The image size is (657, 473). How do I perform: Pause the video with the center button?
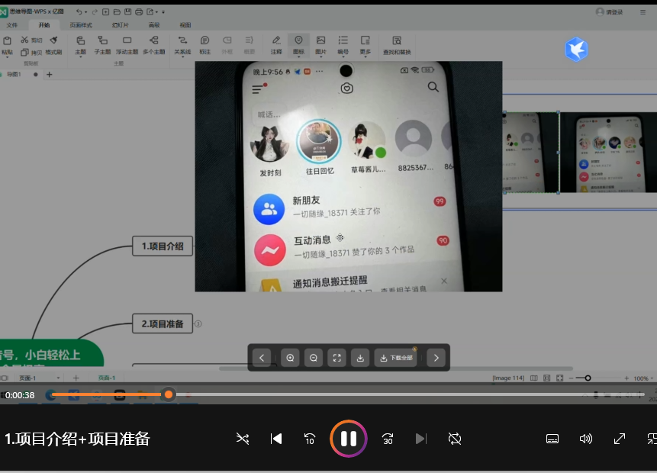(x=348, y=439)
